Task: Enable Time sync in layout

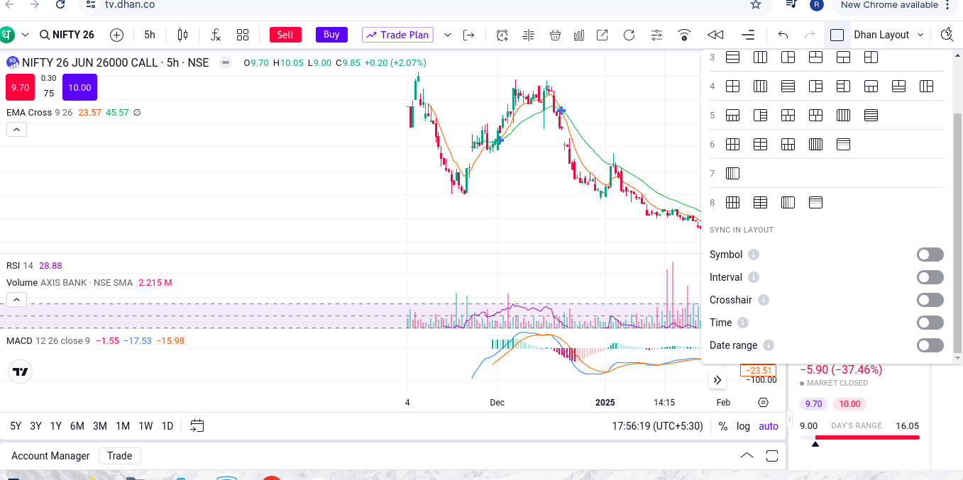Action: click(x=930, y=323)
